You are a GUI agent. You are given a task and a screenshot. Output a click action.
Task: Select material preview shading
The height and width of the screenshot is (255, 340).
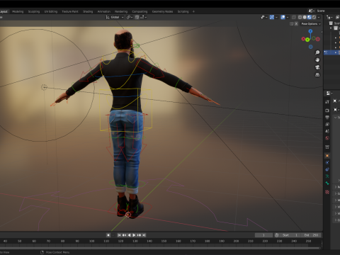coord(310,17)
